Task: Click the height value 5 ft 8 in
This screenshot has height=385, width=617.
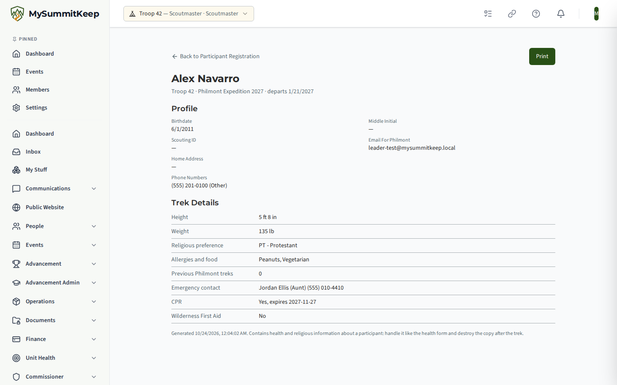Action: 268,217
